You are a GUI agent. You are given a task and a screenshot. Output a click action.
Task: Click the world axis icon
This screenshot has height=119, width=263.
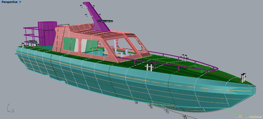[x=10, y=109]
